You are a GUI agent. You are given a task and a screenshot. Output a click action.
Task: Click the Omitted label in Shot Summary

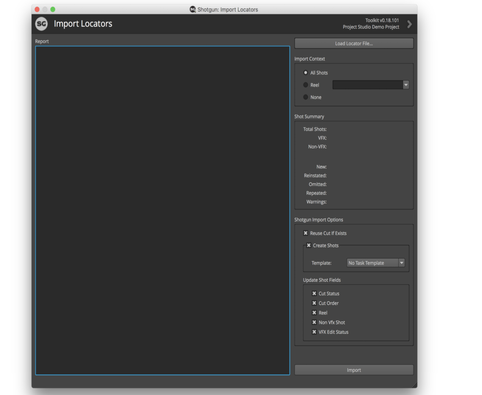317,184
